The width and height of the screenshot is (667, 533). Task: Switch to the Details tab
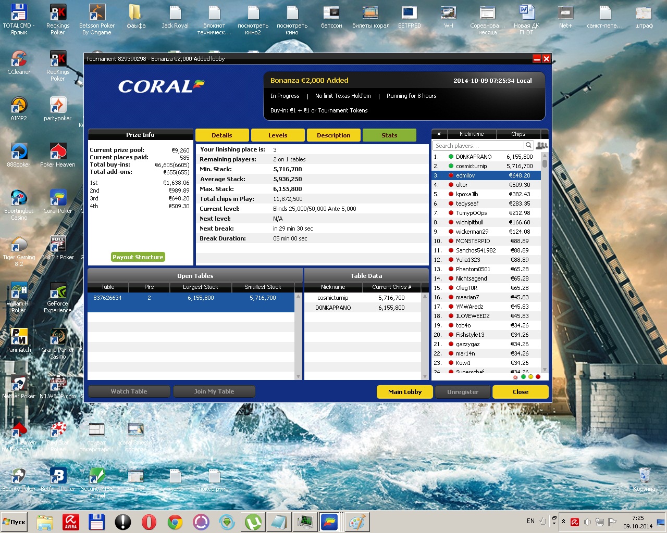point(222,135)
